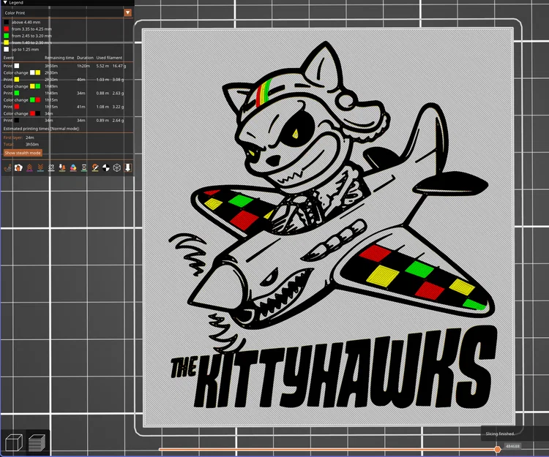
Task: Click Estimated printing times Normal mode text
Action: [41, 129]
